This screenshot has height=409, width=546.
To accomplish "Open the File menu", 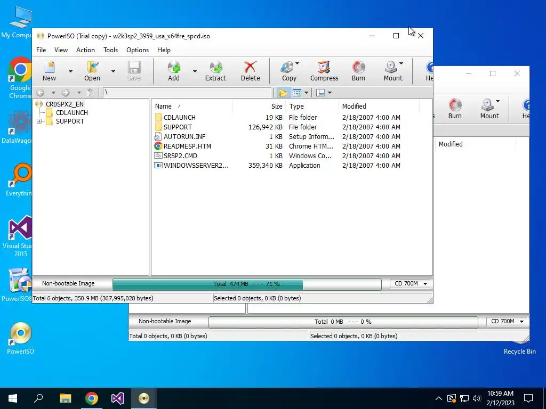I will click(41, 50).
